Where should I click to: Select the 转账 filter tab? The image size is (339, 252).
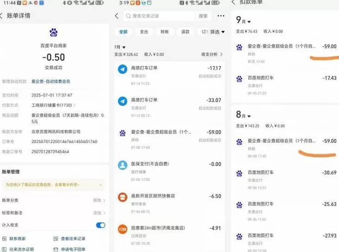click(x=164, y=32)
